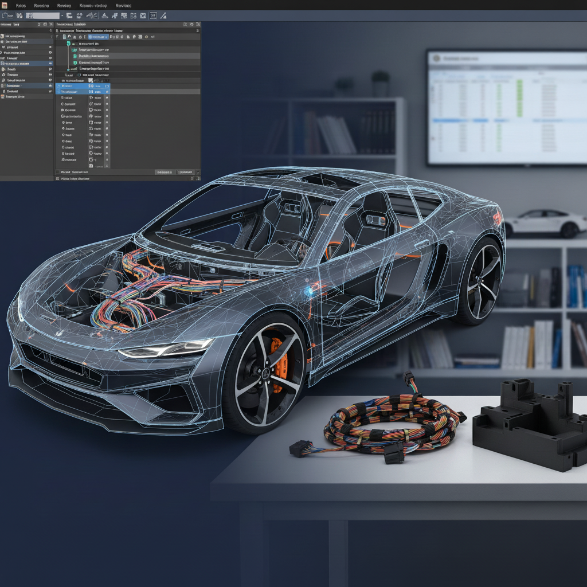Open the image thumbnail icon in the properties table
Image resolution: width=587 pixels, height=587 pixels.
90,80
